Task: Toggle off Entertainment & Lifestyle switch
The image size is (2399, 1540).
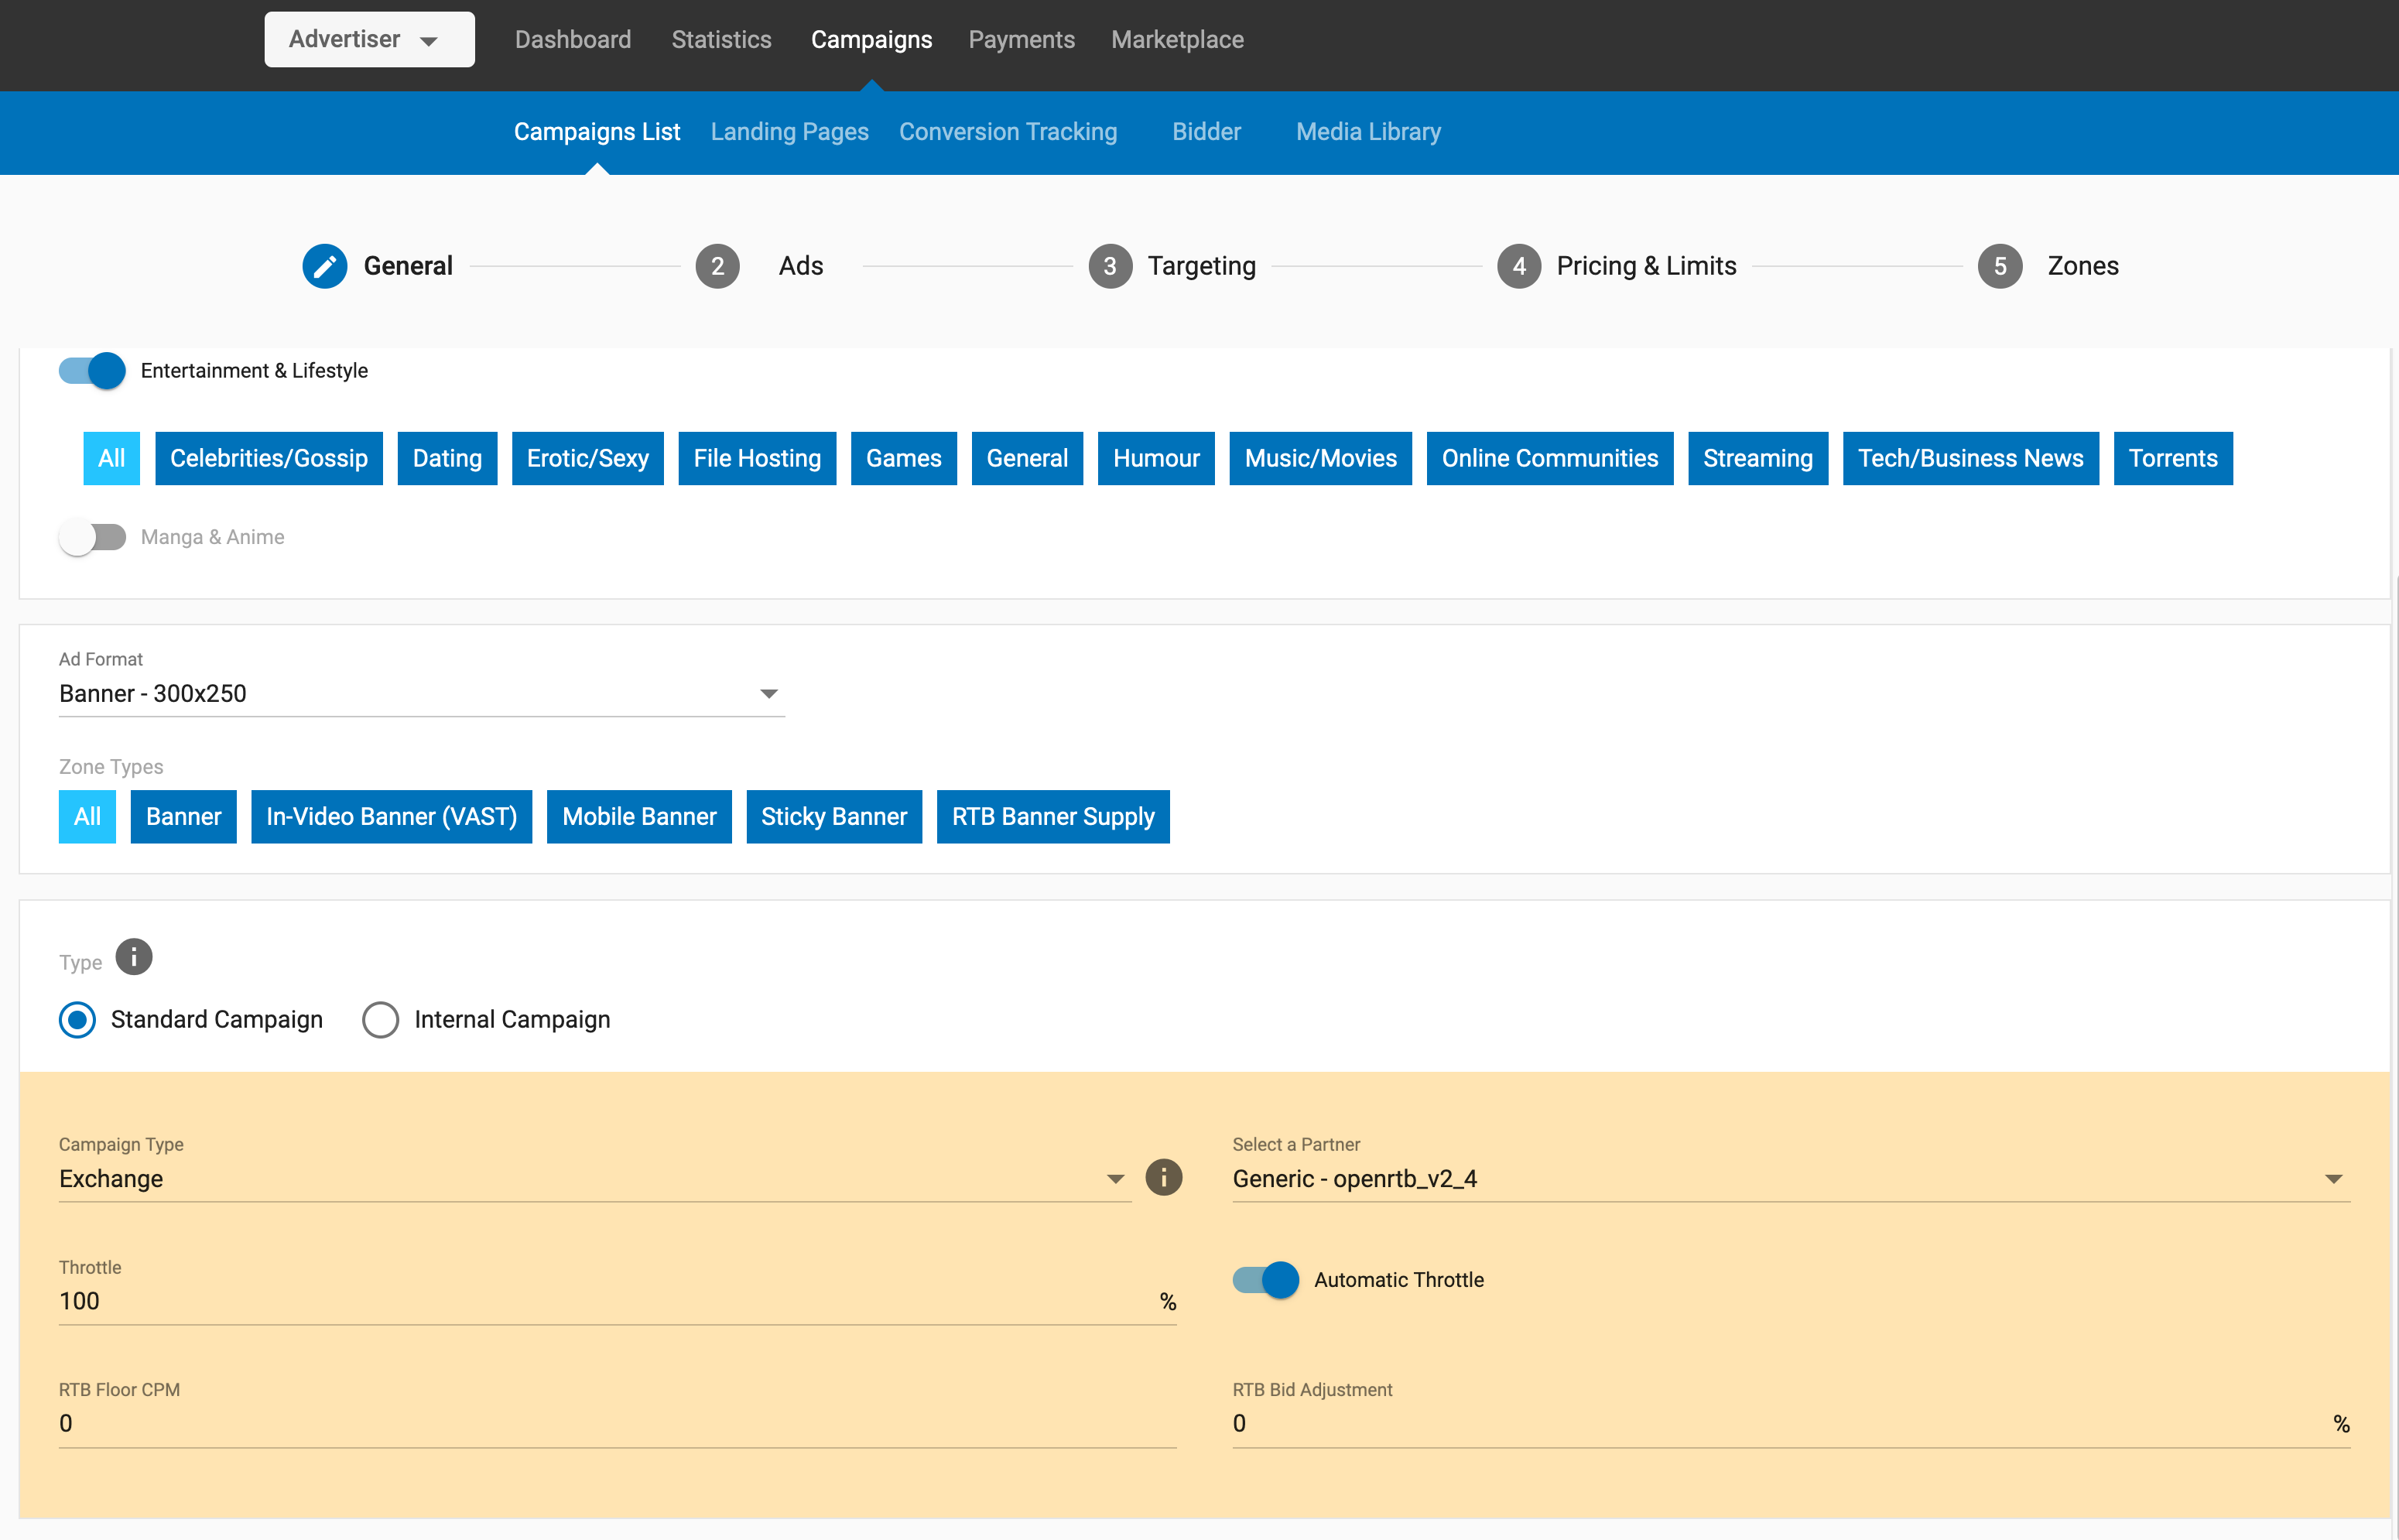Action: 93,371
